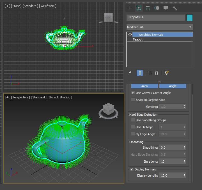
Task: Click the Pin Stack icon
Action: tap(130, 73)
